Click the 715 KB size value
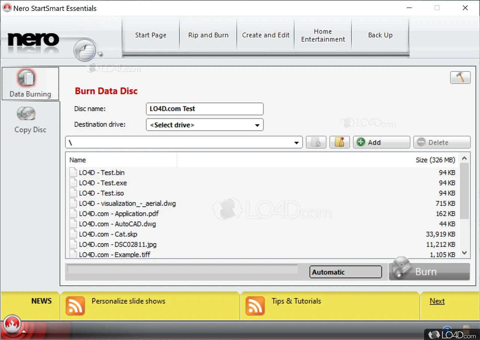Viewport: 480px width, 340px height. (x=445, y=204)
